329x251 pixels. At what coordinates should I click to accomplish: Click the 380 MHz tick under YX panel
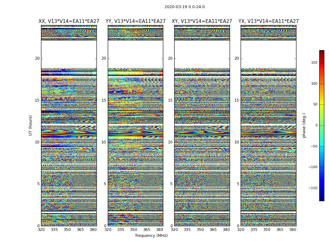click(x=292, y=230)
